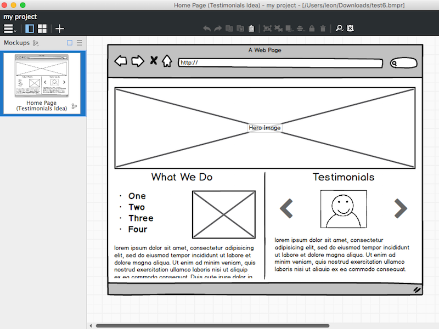The image size is (439, 329).
Task: Click the Duplicate icon in the toolbar
Action: tap(240, 29)
